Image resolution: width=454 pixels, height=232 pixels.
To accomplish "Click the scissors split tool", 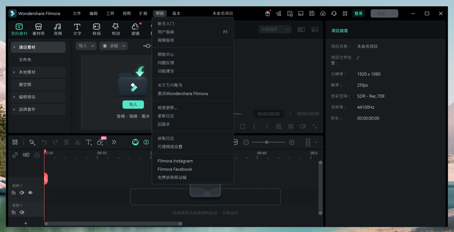I will [77, 142].
